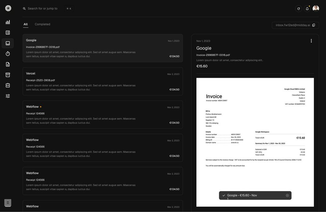Select the Vercel Receipt-2520-3908.pdf item
This screenshot has width=326, height=212.
pyautogui.click(x=103, y=81)
